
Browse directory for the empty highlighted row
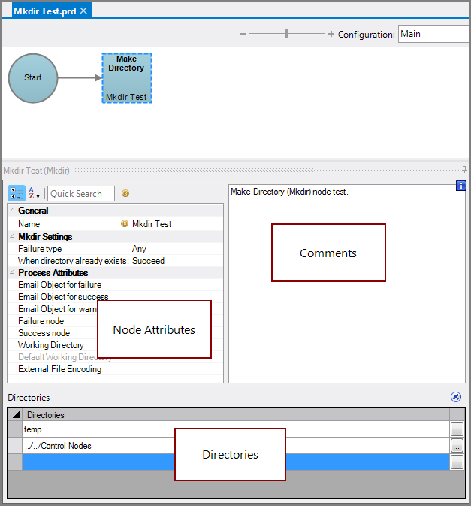pos(457,462)
